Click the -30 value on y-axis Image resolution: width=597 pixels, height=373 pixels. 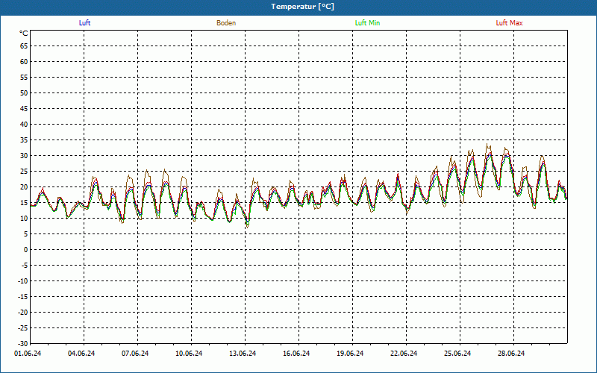(x=24, y=343)
